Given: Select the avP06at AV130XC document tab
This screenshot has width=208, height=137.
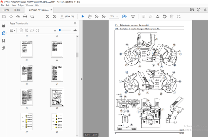Looking at the screenshot, I should coord(39,10).
